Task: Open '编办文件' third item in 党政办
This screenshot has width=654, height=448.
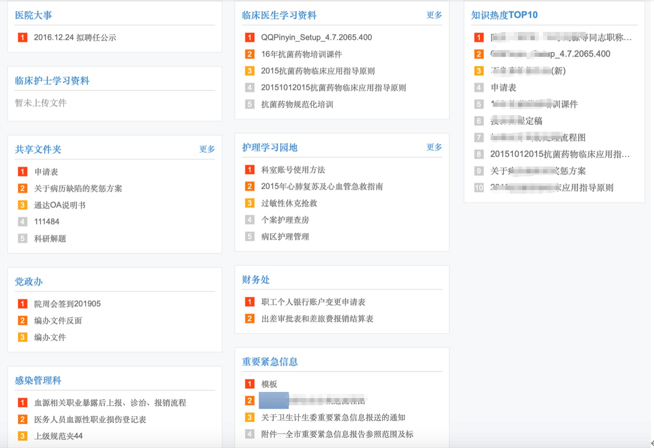Action: click(x=50, y=337)
